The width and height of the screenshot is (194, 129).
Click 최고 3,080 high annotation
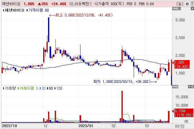point(81,15)
